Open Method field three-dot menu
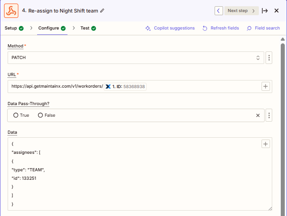 click(x=269, y=58)
